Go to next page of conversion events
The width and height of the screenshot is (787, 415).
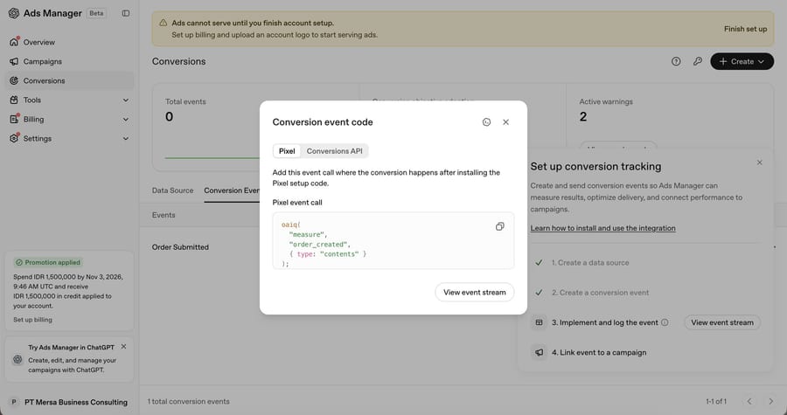(x=771, y=402)
